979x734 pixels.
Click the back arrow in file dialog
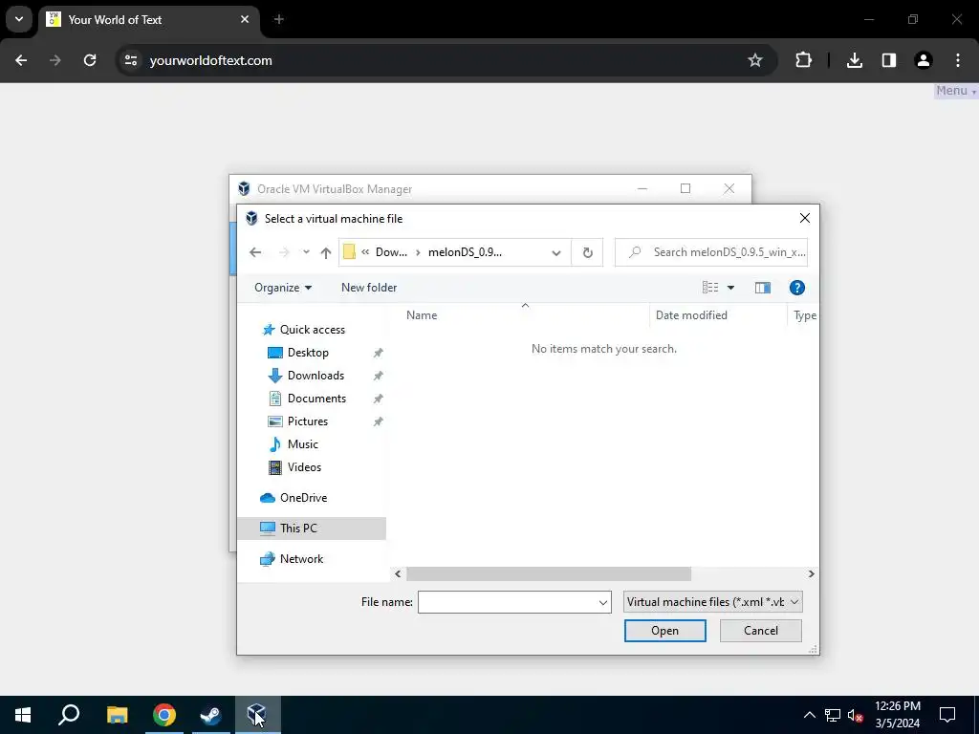pos(254,252)
